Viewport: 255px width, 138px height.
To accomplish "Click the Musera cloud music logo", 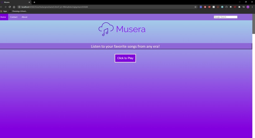I will [x=106, y=29].
